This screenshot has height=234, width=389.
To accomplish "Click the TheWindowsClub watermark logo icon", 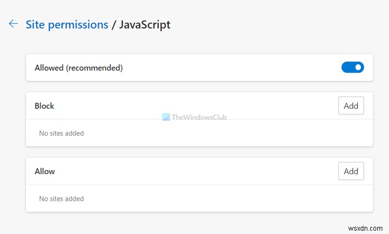I will (166, 117).
